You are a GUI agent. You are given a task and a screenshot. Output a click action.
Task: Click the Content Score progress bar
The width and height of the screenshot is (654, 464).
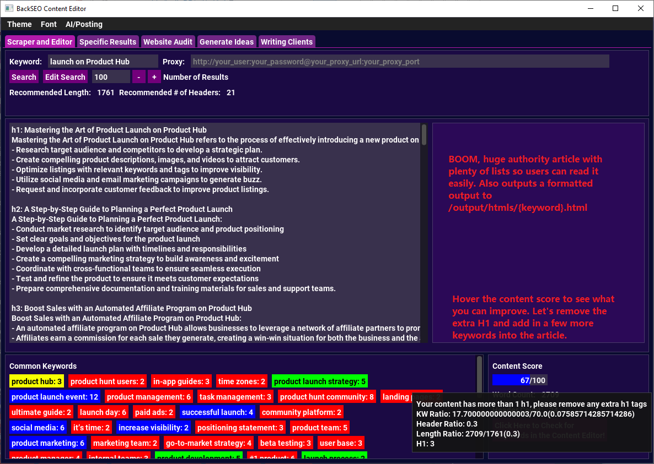(519, 380)
